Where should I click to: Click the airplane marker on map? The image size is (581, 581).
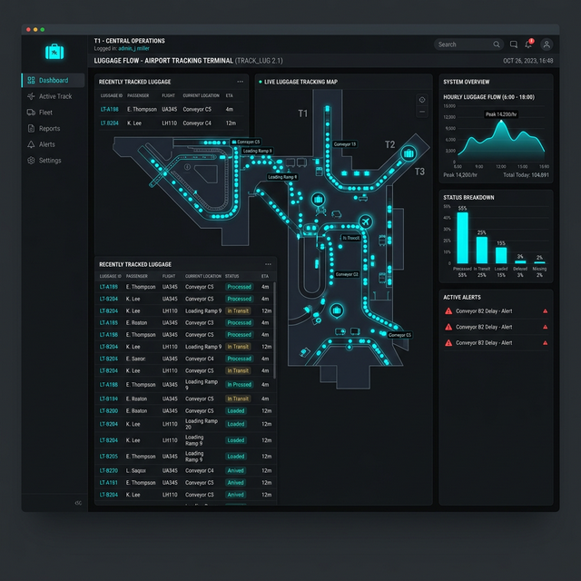point(366,222)
